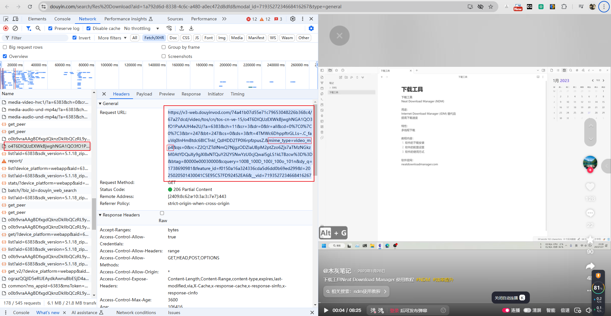Viewport: 611px width, 316px height.
Task: Go to the previous video arrow
Action: coord(591,126)
